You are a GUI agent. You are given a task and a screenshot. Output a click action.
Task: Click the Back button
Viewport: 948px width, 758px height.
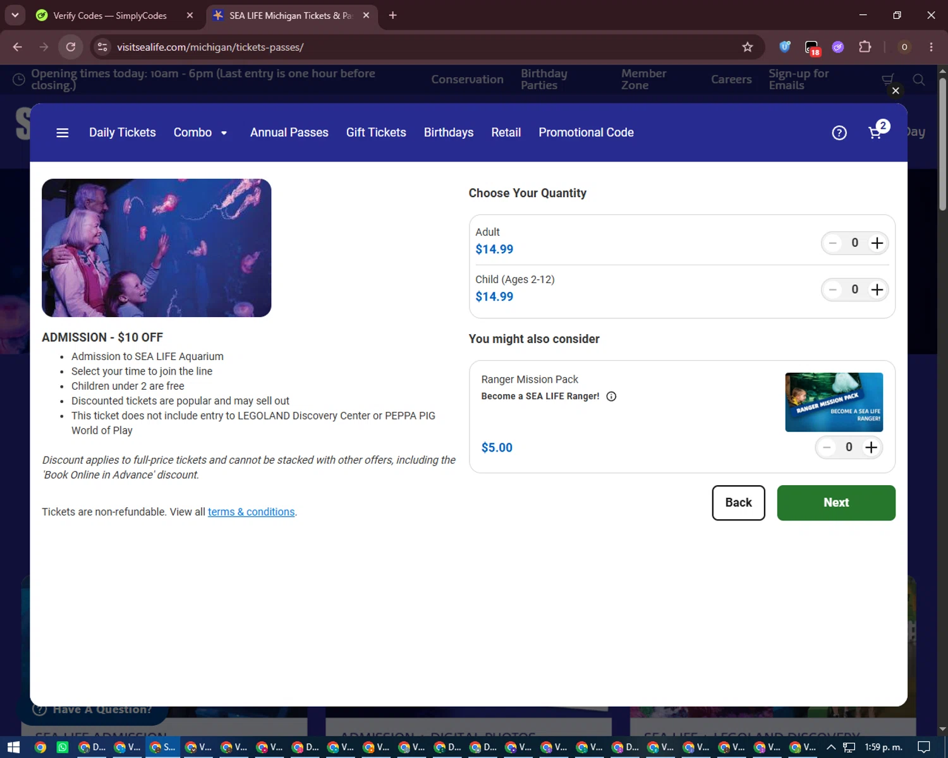coord(738,503)
